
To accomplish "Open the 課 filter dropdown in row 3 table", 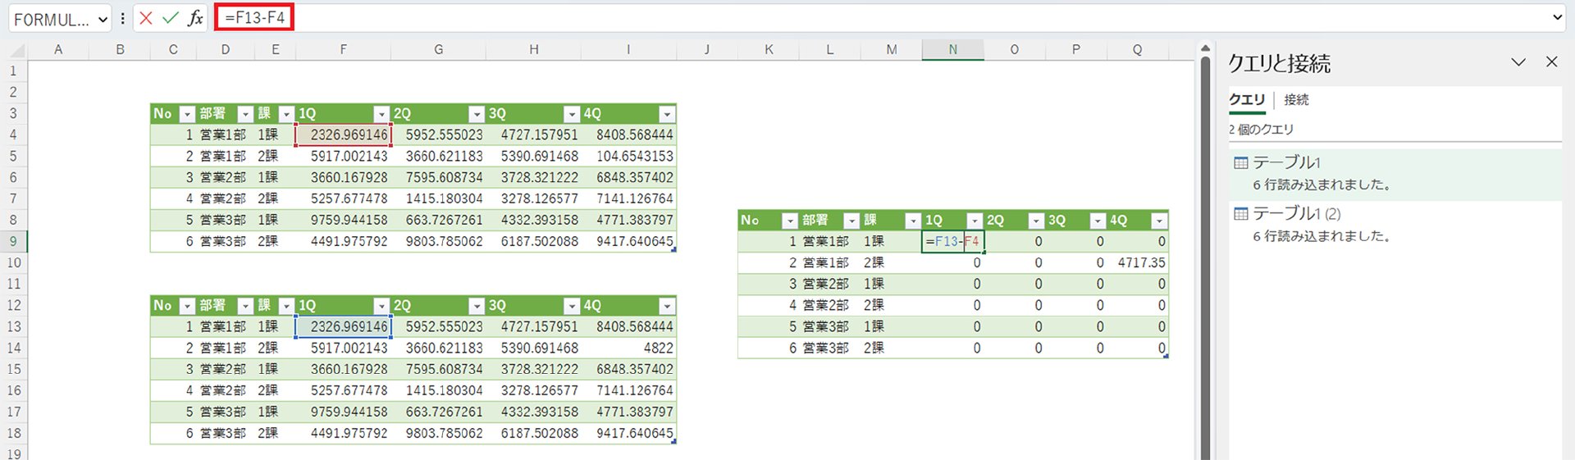I will [x=286, y=114].
